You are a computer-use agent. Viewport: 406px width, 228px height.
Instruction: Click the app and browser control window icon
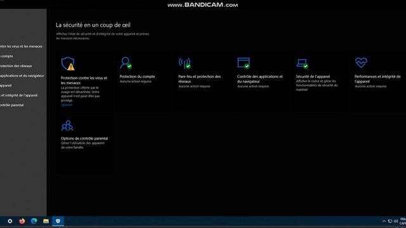(x=244, y=63)
